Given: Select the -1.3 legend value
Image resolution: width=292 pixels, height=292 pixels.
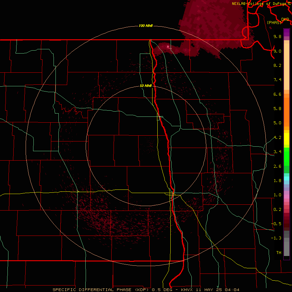Looking at the screenshot, I should 276,238.
